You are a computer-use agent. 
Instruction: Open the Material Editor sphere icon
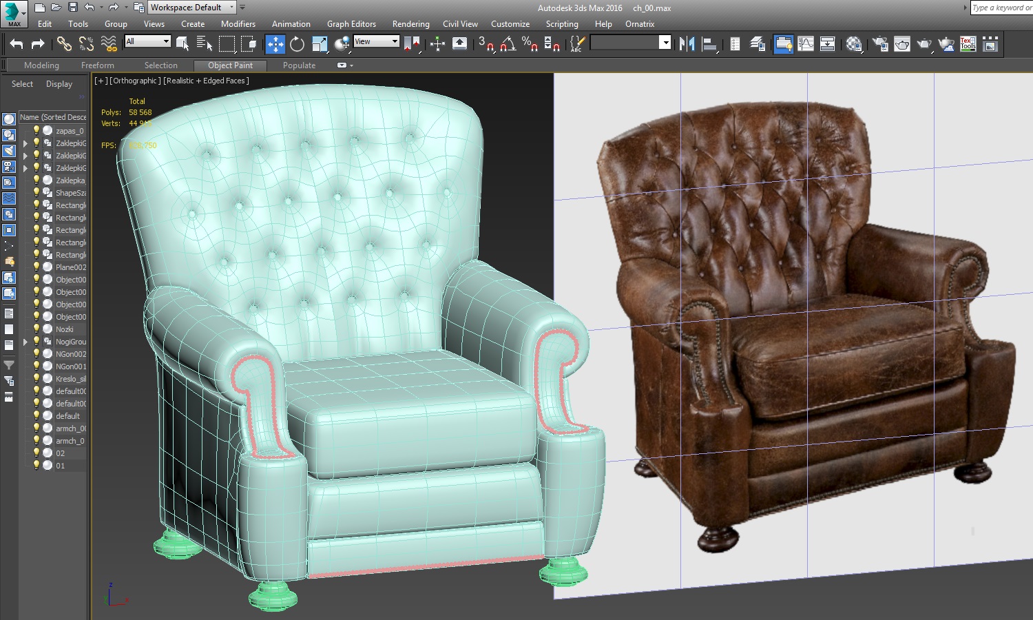[854, 44]
